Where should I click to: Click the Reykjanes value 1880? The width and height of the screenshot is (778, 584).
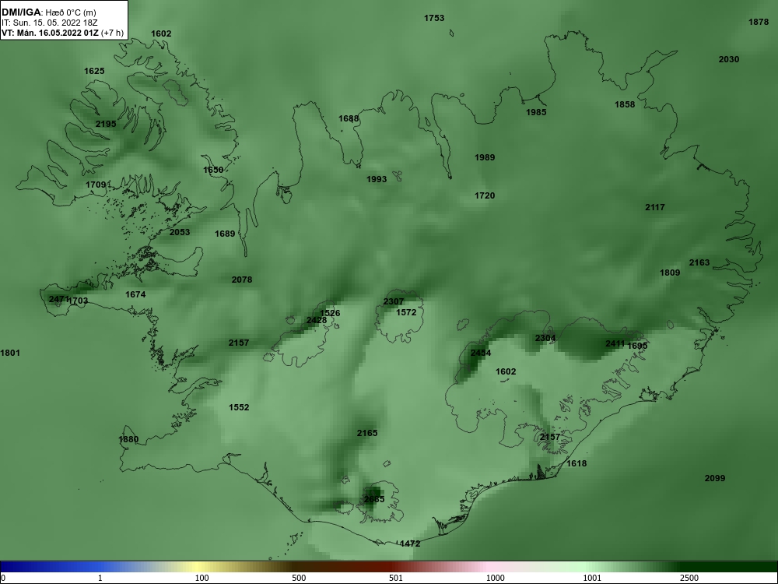point(128,439)
